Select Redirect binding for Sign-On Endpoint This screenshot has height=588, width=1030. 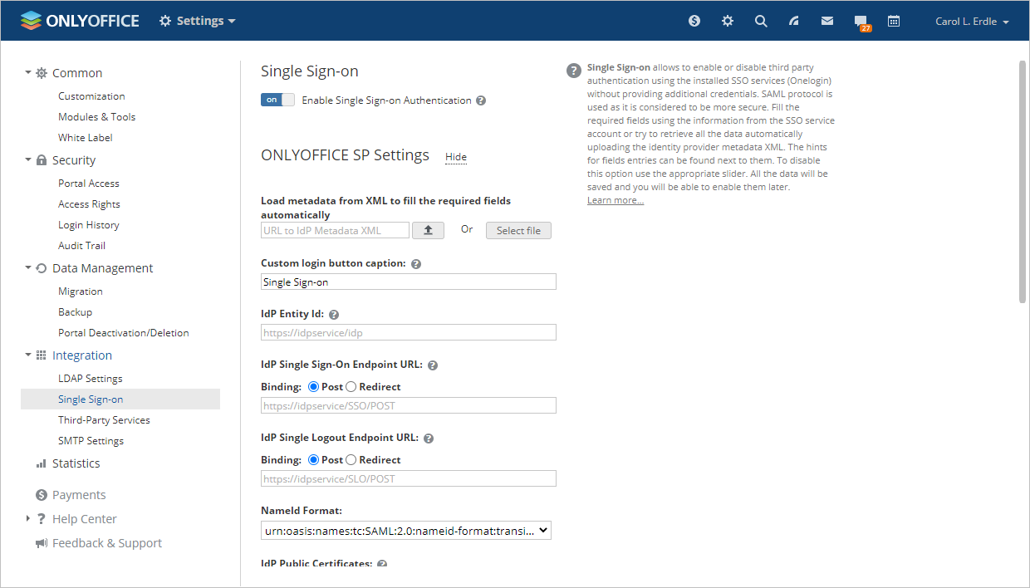coord(351,387)
